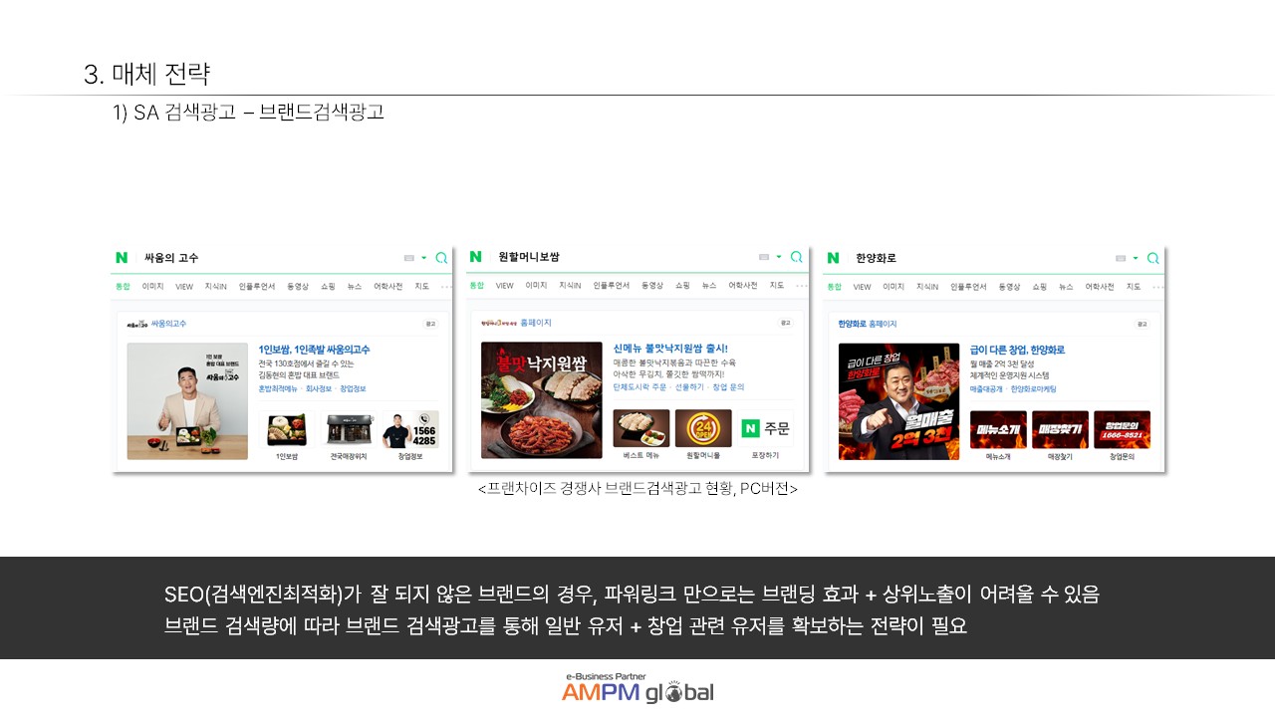The width and height of the screenshot is (1275, 717).
Task: Click the search magnifier in 원할머니보쌈 panel
Action: click(x=796, y=257)
